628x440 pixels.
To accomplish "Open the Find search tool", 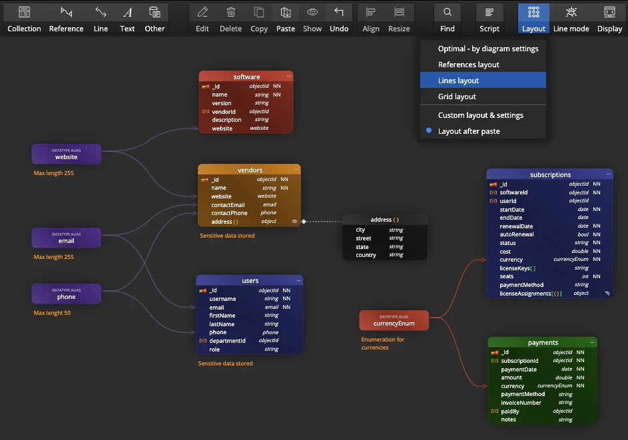I will click(448, 19).
